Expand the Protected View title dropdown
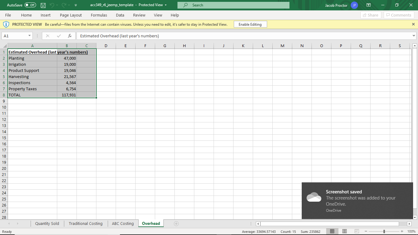 (166, 5)
